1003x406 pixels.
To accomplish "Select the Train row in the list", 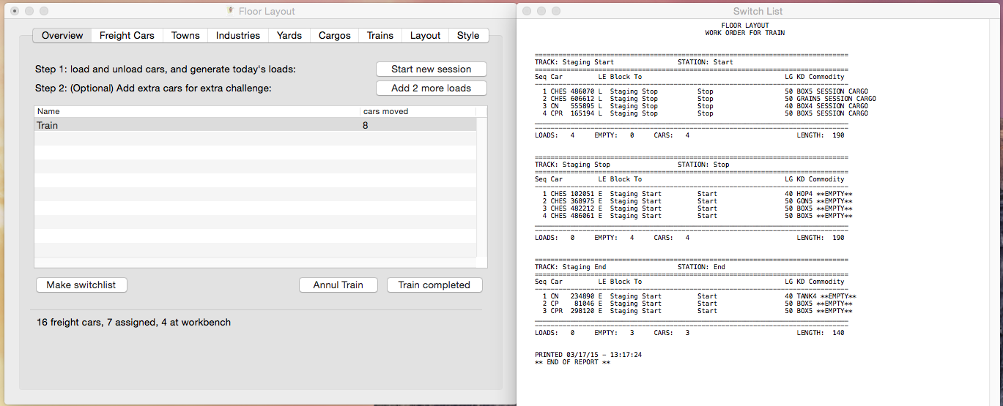I will tap(255, 125).
